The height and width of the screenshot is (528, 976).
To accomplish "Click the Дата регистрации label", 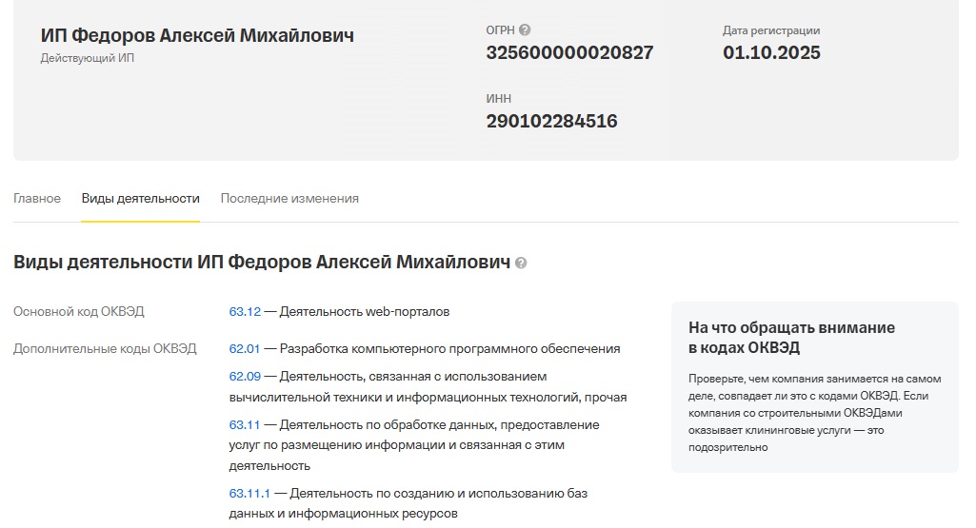I will tap(771, 30).
